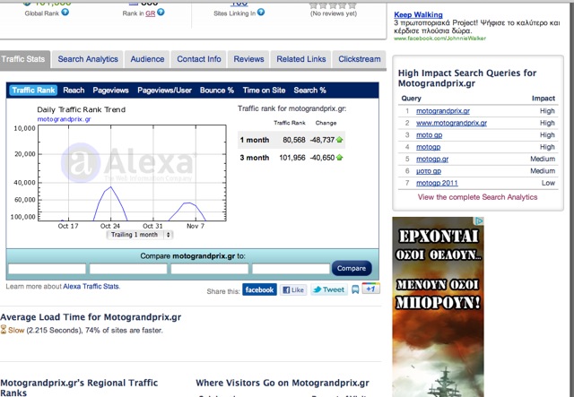Open View the complete Search Analytics link

point(477,197)
